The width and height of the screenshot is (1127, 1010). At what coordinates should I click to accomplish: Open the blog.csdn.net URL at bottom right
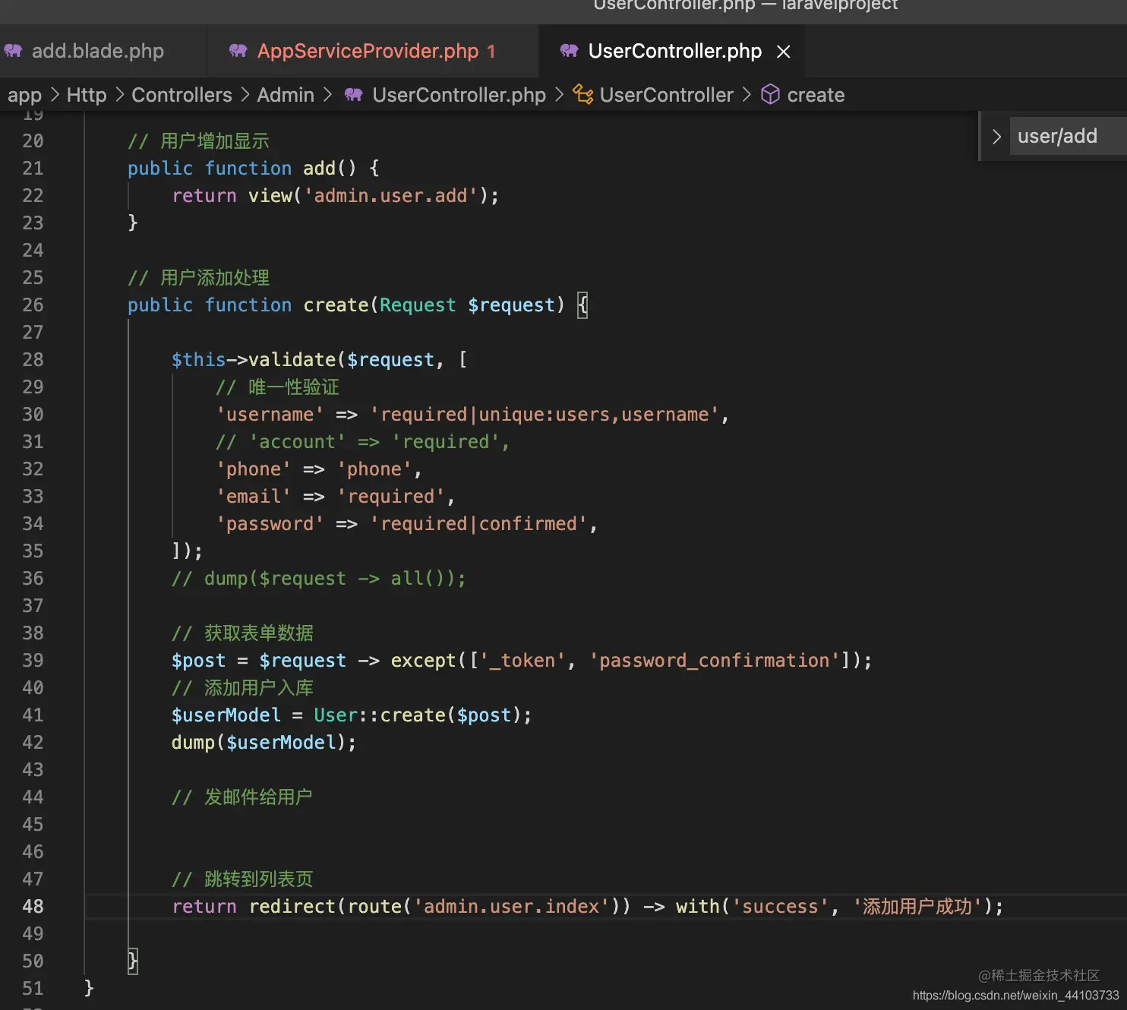click(1015, 995)
